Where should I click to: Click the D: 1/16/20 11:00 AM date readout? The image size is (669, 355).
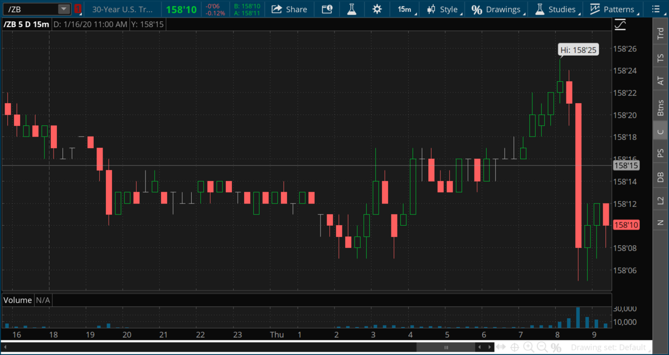[90, 25]
